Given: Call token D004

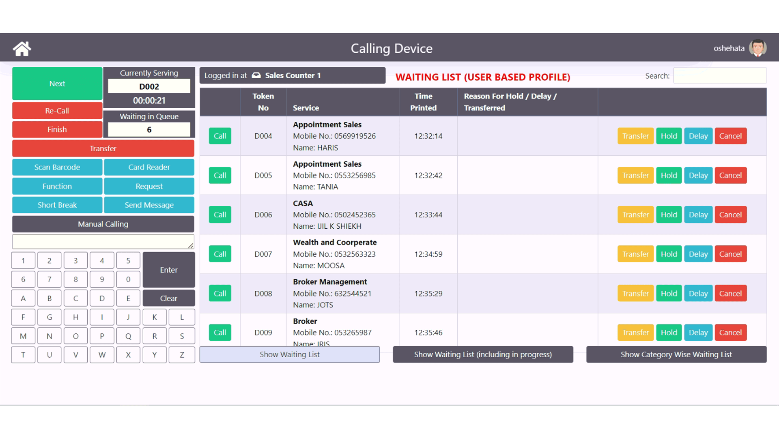Looking at the screenshot, I should tap(220, 136).
